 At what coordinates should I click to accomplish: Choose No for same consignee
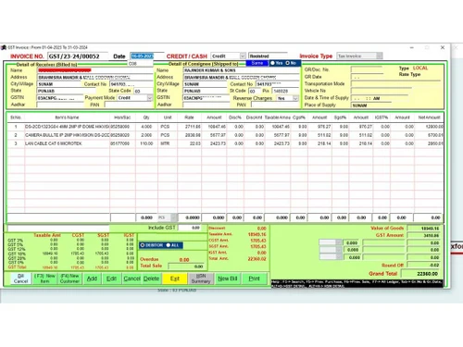click(x=287, y=63)
